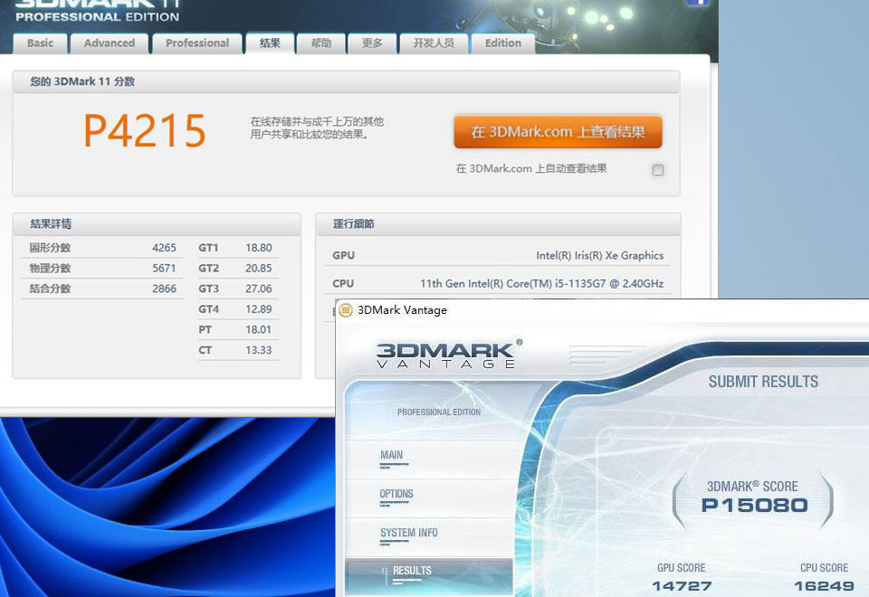Click the GT2 value 20.85
Screen dimensions: 869x597
coord(259,268)
